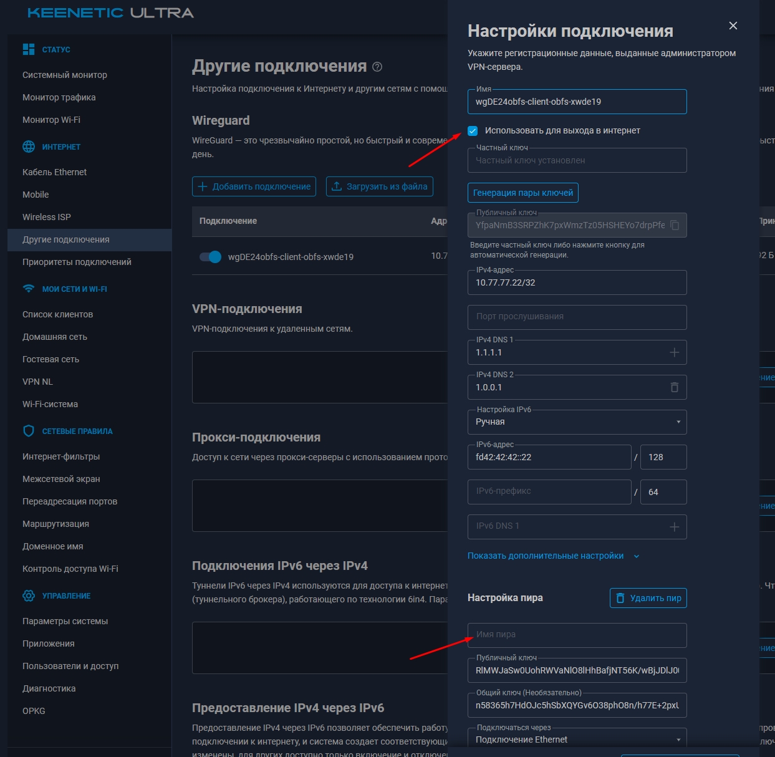775x757 pixels.
Task: Uncheck Использовать для выхода в интернет
Action: [x=473, y=131]
